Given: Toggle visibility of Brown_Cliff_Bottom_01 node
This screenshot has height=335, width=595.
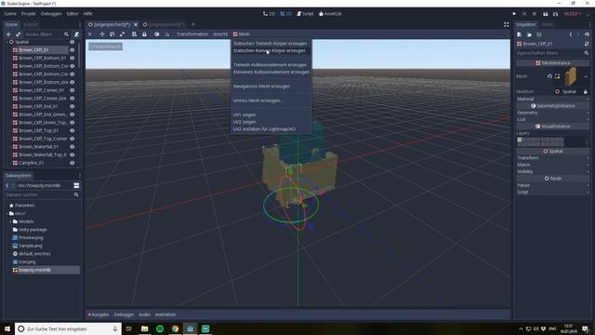Looking at the screenshot, I should click(72, 58).
